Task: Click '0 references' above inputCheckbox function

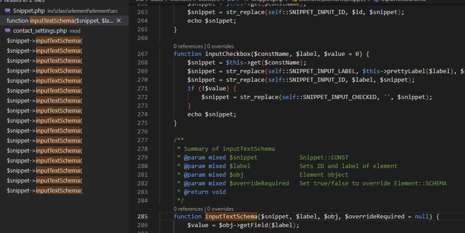Action: (189, 46)
